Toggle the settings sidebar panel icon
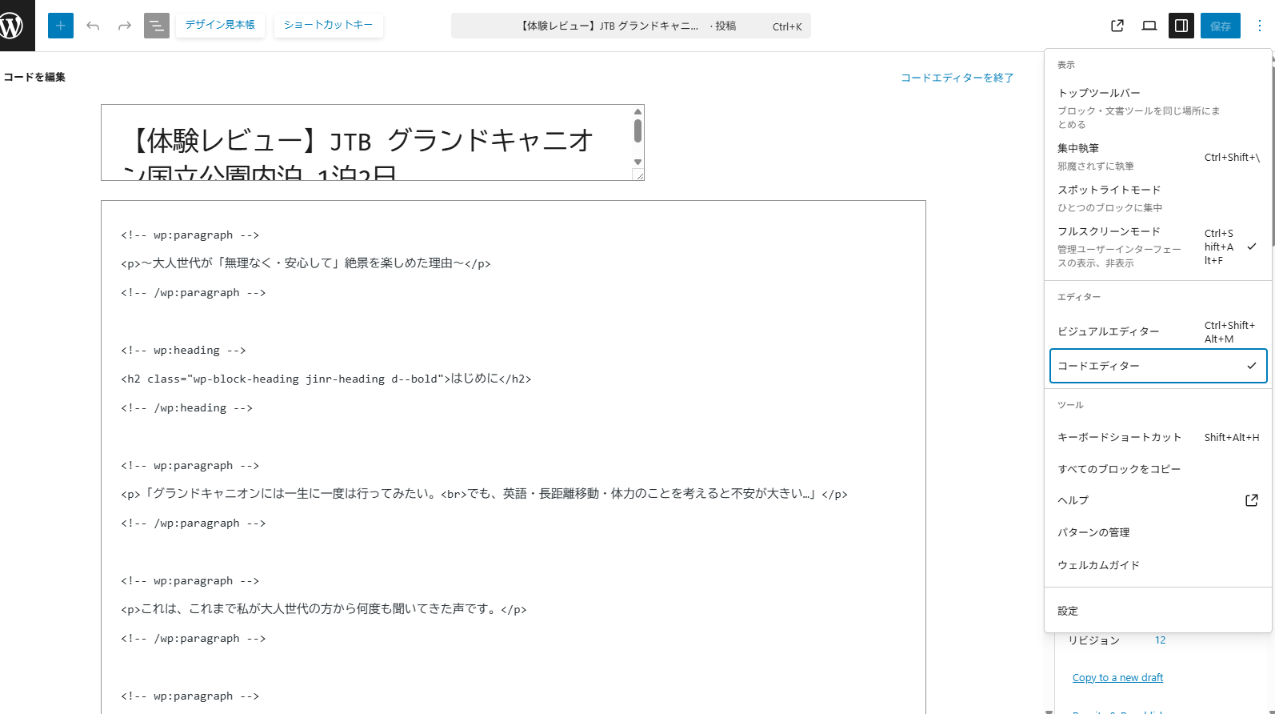The height and width of the screenshot is (714, 1275). click(x=1181, y=26)
